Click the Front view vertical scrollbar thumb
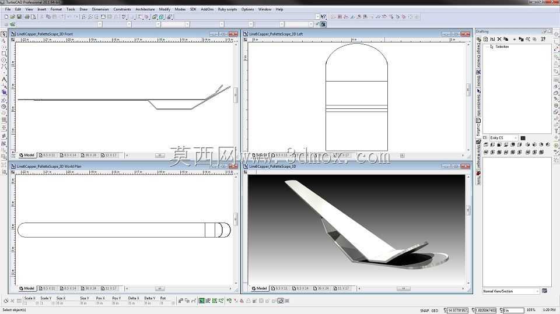The image size is (560, 314). [x=235, y=95]
